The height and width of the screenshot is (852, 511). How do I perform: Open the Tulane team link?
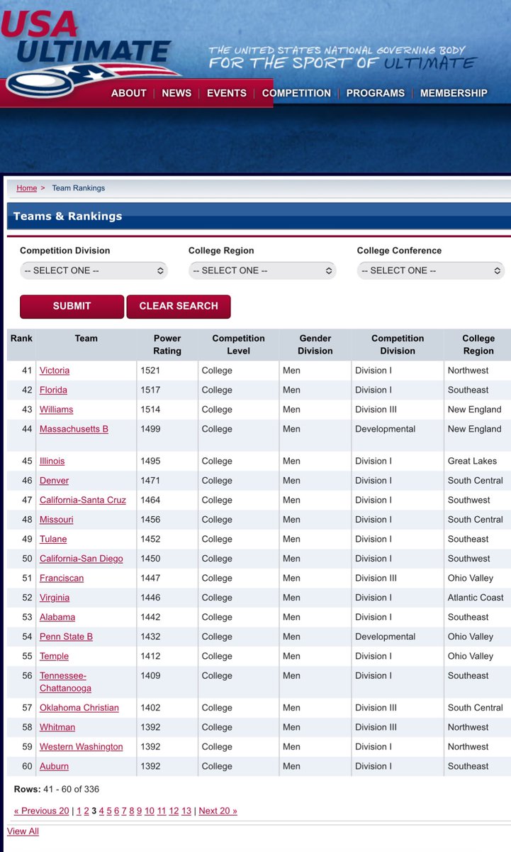(53, 539)
